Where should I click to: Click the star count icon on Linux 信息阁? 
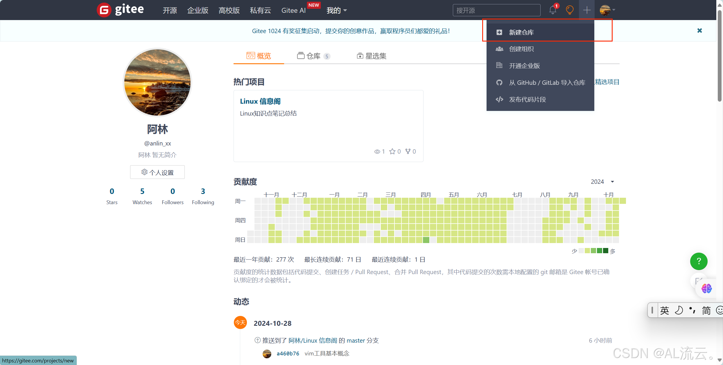392,151
